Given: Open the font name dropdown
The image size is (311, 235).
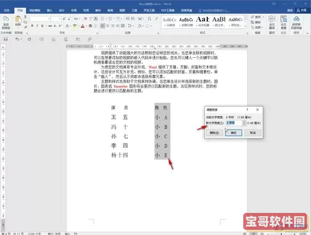Looking at the screenshot, I should pyautogui.click(x=49, y=19).
